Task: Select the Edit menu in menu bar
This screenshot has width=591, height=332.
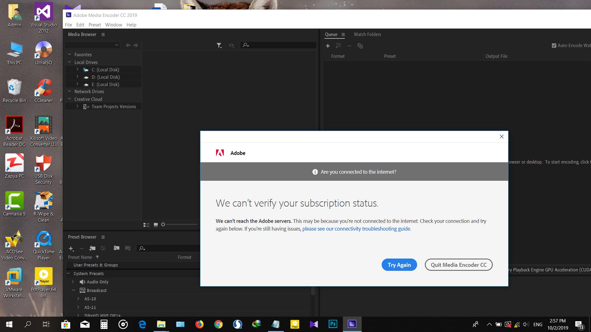Action: pos(80,25)
